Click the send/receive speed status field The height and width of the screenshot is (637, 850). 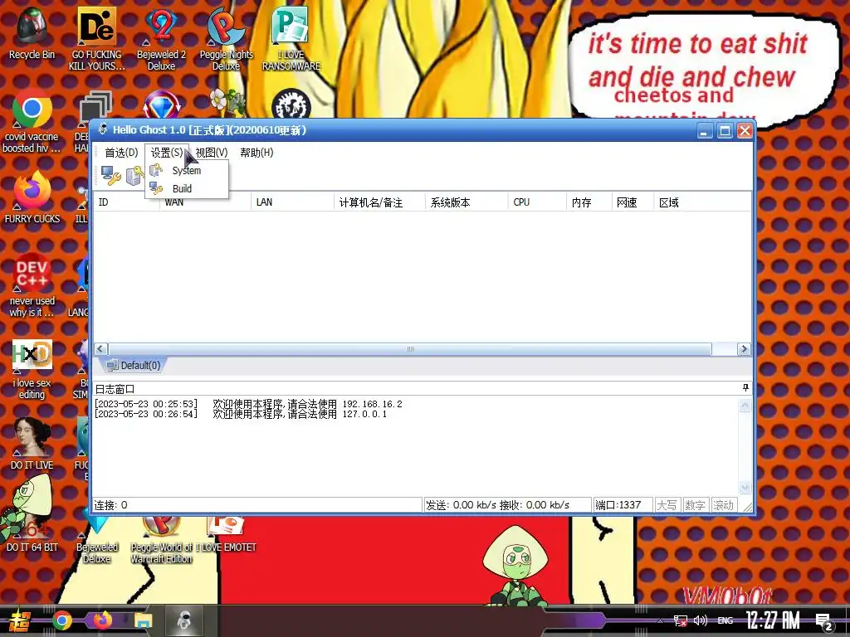click(x=507, y=505)
